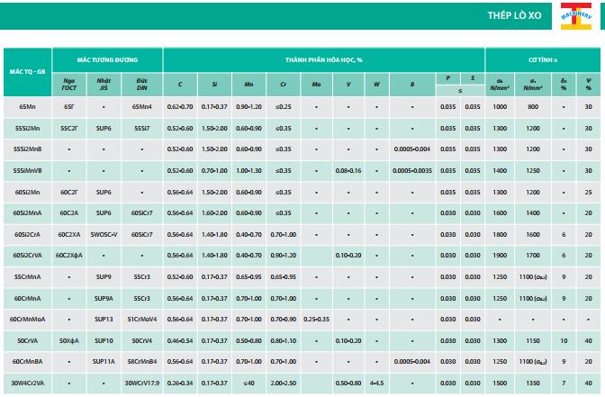Click the 30W4Cr2VA grade row label
The height and width of the screenshot is (397, 605).
pyautogui.click(x=27, y=383)
